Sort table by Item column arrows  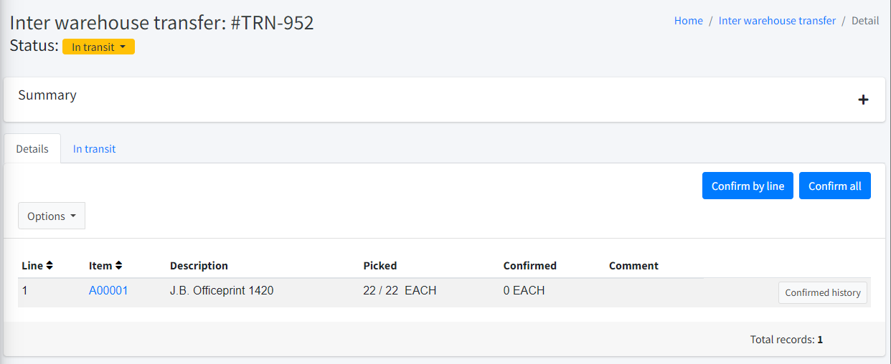coord(118,265)
